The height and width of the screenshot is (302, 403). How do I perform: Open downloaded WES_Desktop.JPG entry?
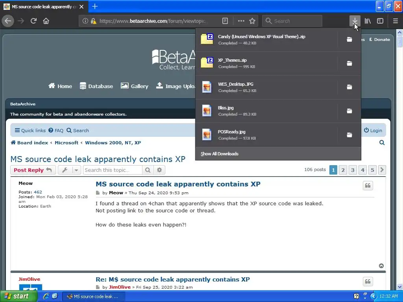(266, 87)
